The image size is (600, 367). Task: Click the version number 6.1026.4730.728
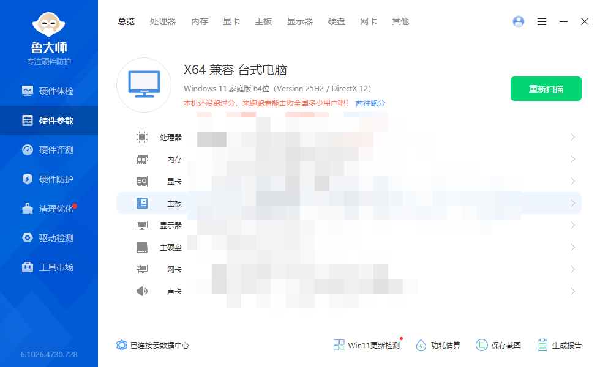(x=49, y=354)
